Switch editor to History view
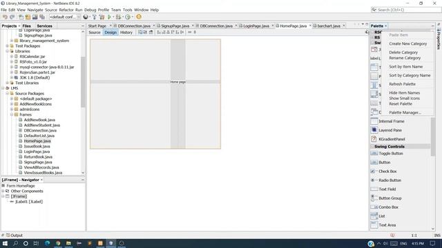Screen dimensions: 442x248 click(x=126, y=32)
